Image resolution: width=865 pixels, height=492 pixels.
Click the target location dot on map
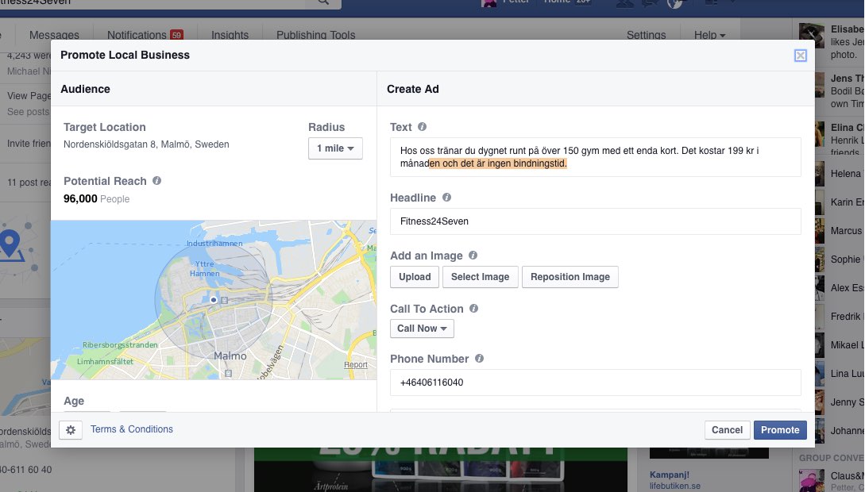(x=214, y=300)
